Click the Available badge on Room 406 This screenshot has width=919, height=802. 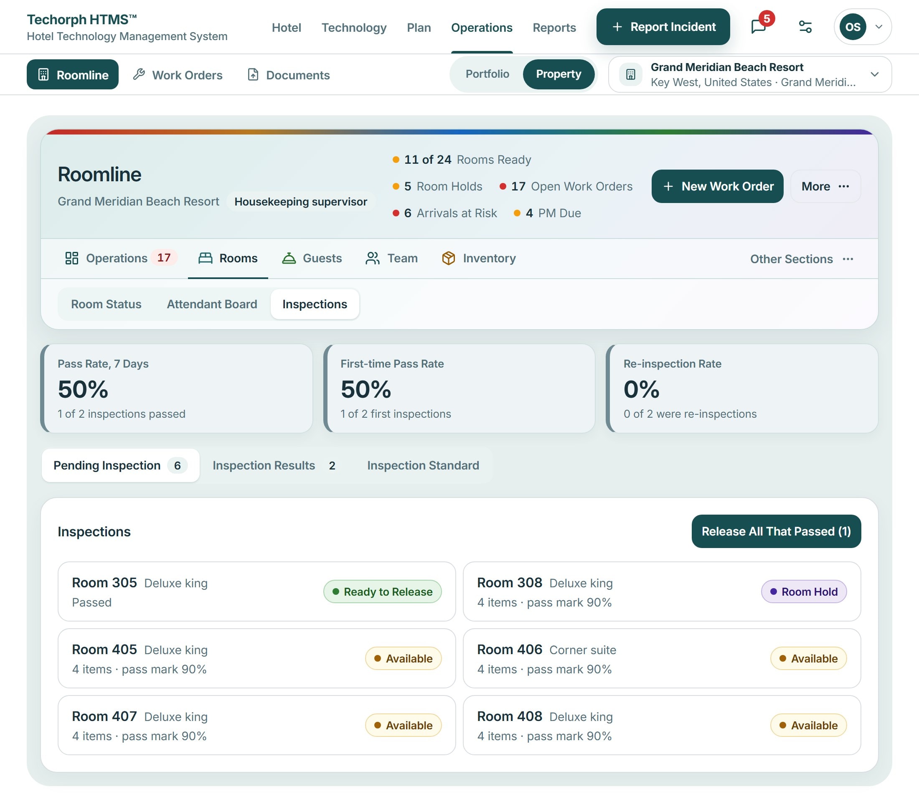pyautogui.click(x=808, y=658)
